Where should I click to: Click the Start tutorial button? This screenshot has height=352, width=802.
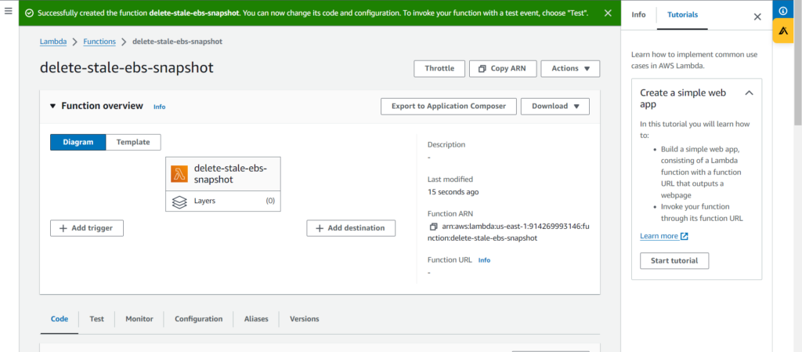pos(674,260)
